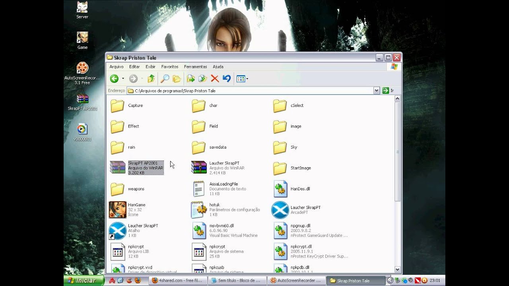The height and width of the screenshot is (286, 509).
Task: Switch to Sem título Bloco de notas
Action: 237,280
